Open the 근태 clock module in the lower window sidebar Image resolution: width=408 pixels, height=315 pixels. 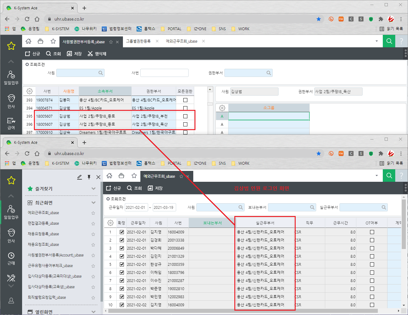pyautogui.click(x=11, y=258)
